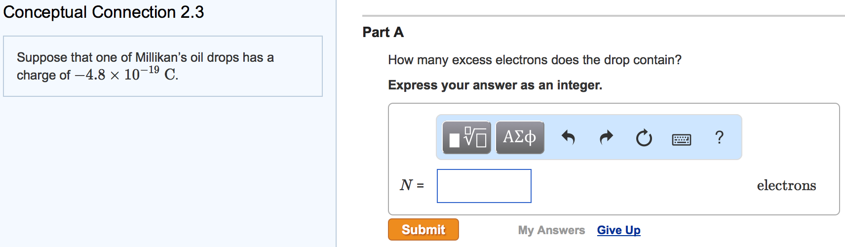Open the Greek symbols ΑΣΦ menu
This screenshot has width=845, height=247.
click(520, 137)
